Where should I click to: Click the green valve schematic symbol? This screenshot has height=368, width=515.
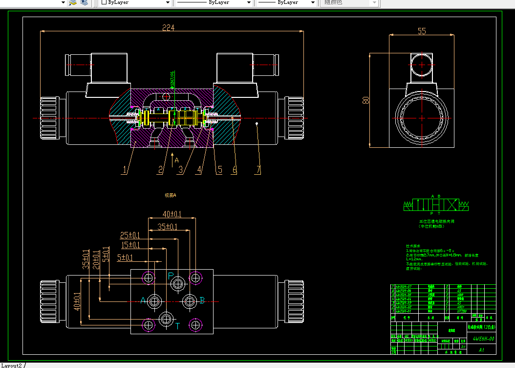[436, 205]
